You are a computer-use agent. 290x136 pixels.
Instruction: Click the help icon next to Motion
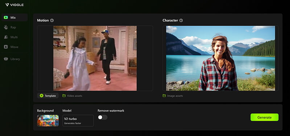(x=52, y=20)
